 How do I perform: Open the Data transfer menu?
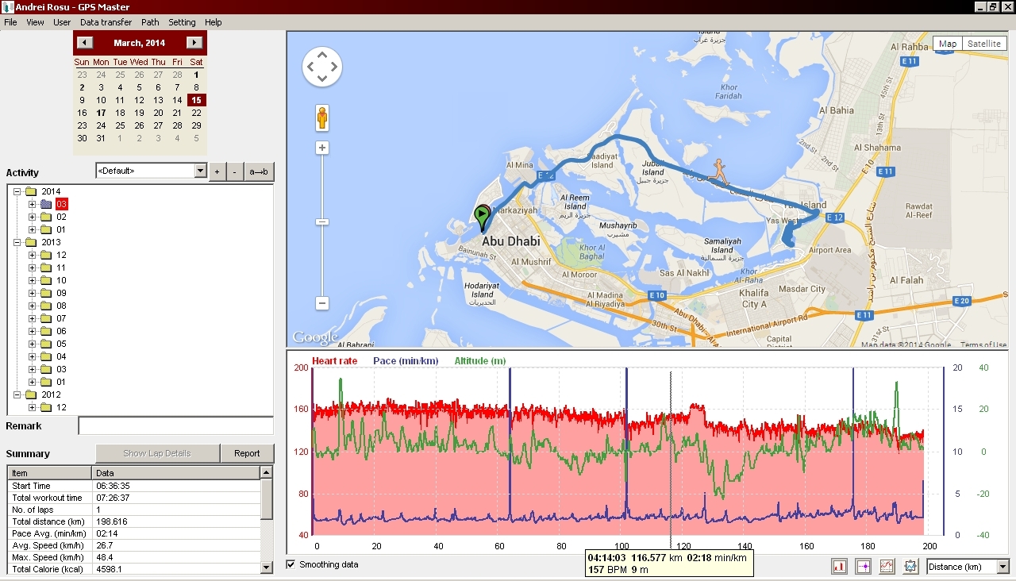[x=106, y=22]
